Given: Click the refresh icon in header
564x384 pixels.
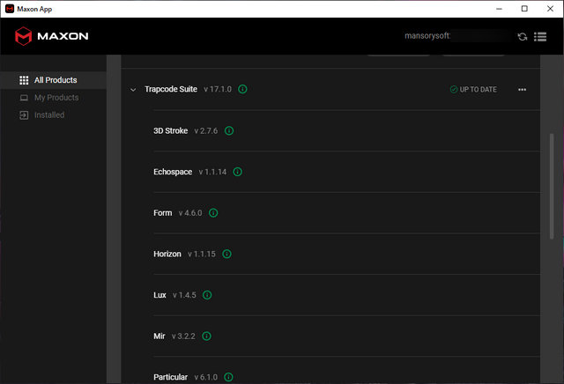Looking at the screenshot, I should tap(523, 37).
